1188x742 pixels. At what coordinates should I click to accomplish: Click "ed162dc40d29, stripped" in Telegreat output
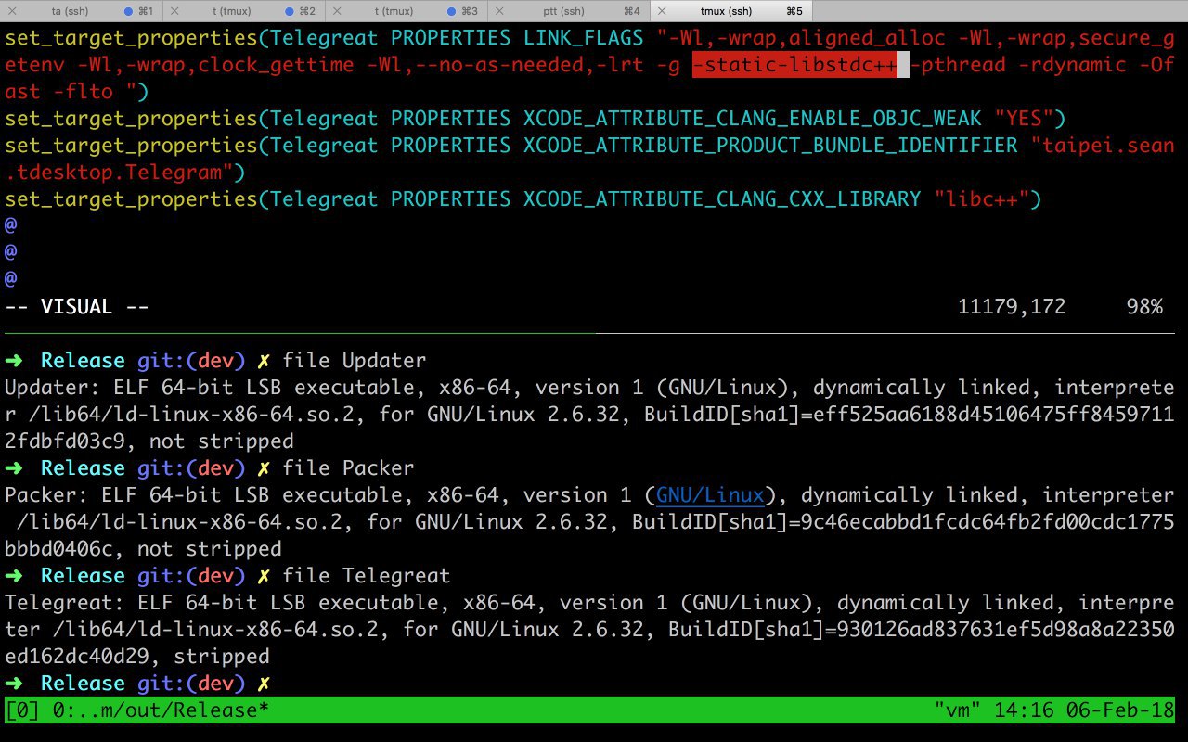pyautogui.click(x=137, y=657)
